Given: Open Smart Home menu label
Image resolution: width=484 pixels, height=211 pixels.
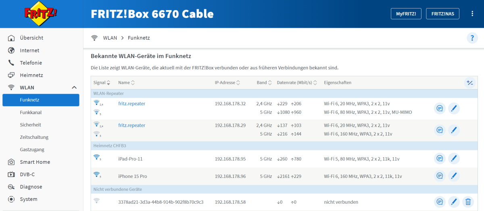Looking at the screenshot, I should (x=35, y=162).
